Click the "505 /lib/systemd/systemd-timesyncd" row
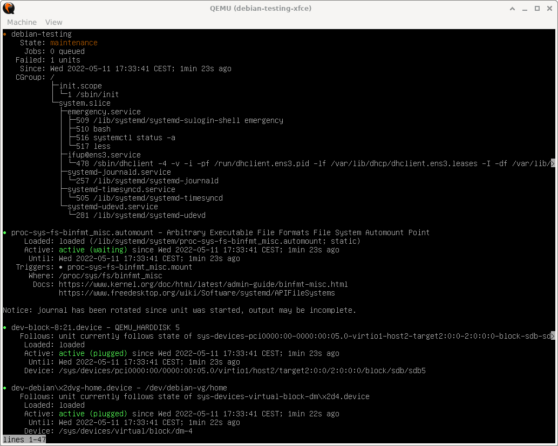 pyautogui.click(x=149, y=198)
